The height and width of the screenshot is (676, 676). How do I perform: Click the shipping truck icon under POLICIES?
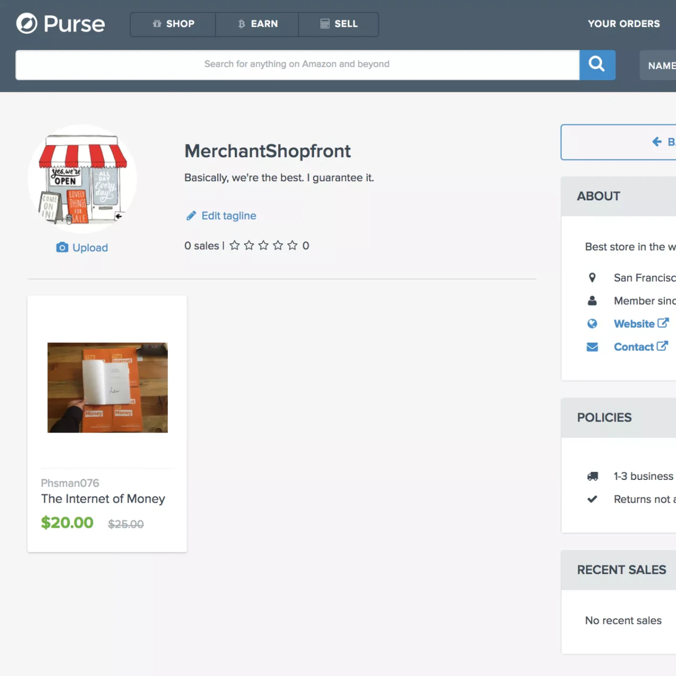coord(593,476)
